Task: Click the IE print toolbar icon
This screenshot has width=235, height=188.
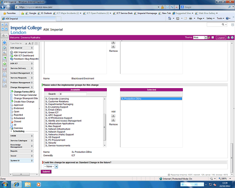Action: click(191, 18)
